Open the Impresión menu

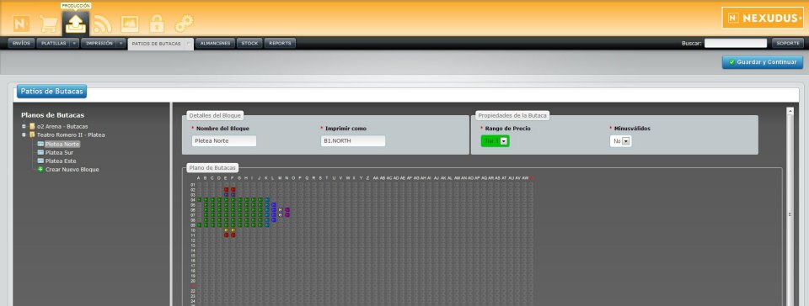click(99, 43)
